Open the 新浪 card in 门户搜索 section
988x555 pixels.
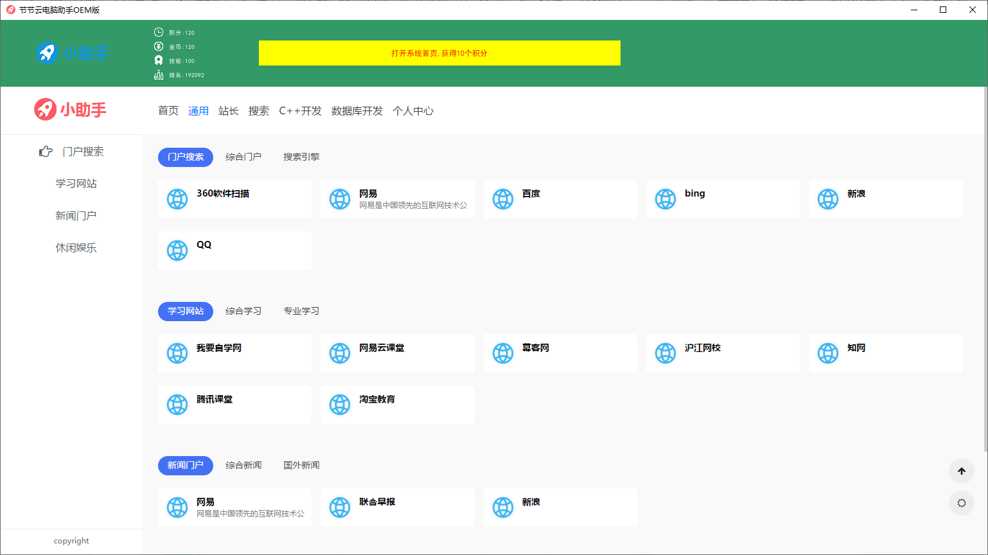click(886, 199)
